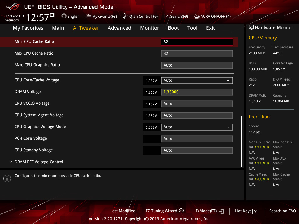Open the Advanced tab
Viewport: 299px width, 224px height.
point(119,28)
